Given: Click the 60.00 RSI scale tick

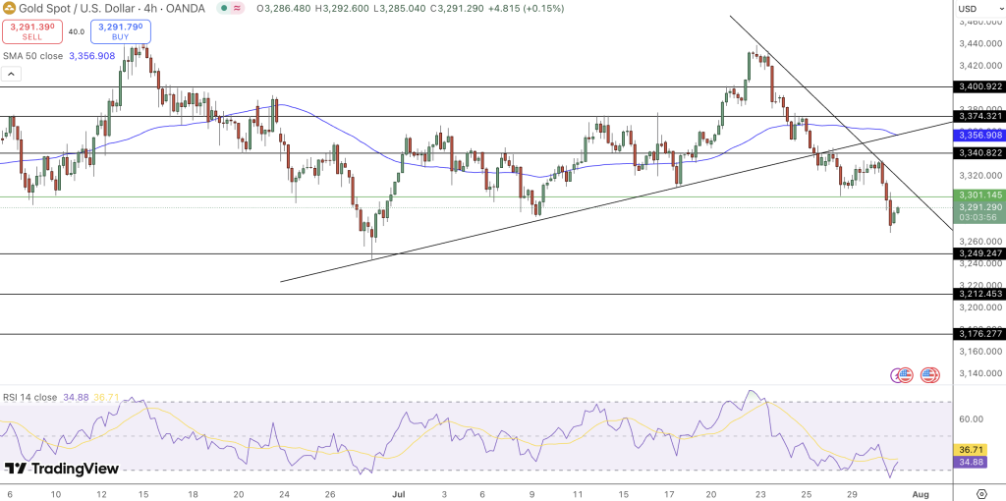Looking at the screenshot, I should pos(972,418).
